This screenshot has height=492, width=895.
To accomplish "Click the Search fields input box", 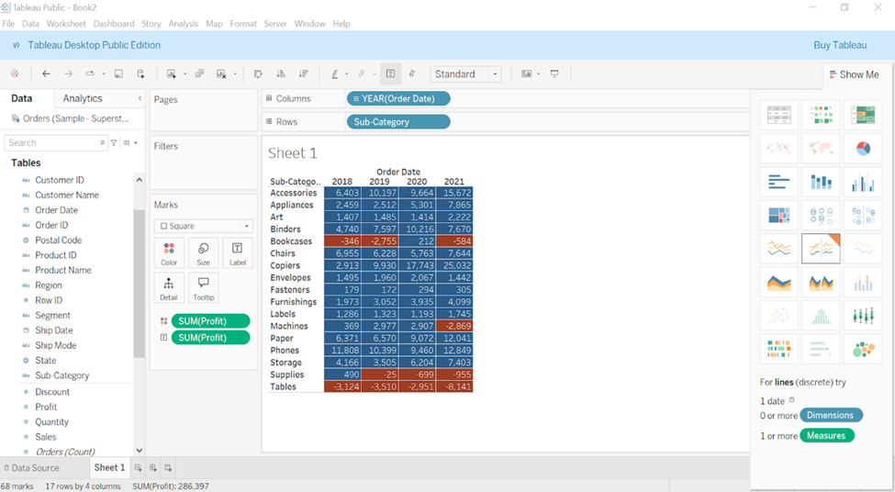I will [x=55, y=142].
